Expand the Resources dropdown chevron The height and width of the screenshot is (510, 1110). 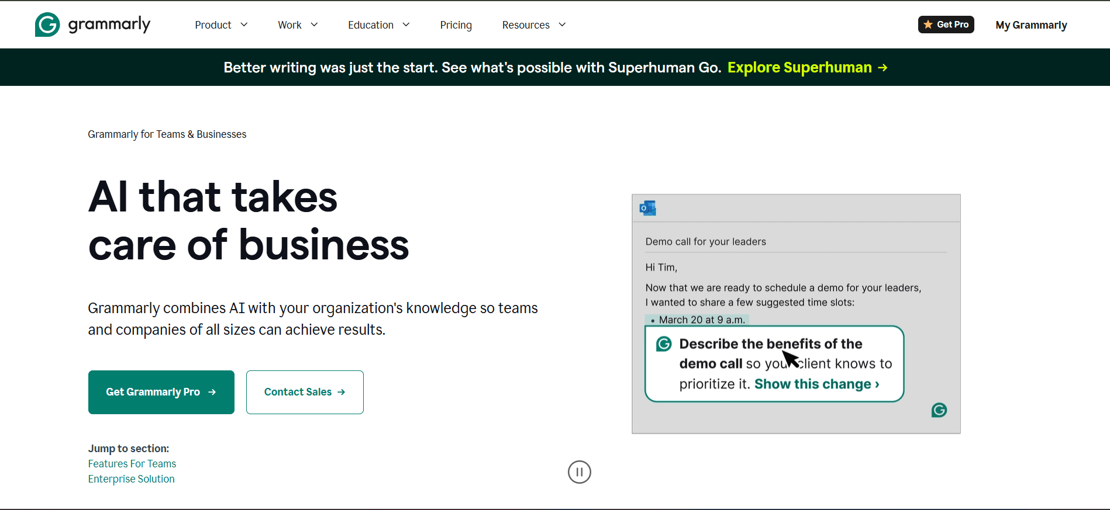tap(562, 25)
